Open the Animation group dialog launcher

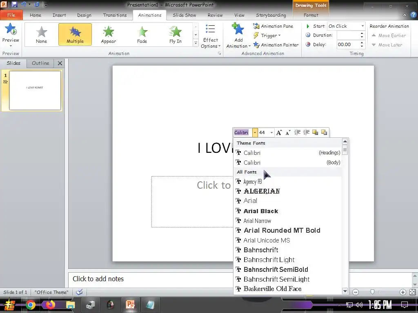219,53
